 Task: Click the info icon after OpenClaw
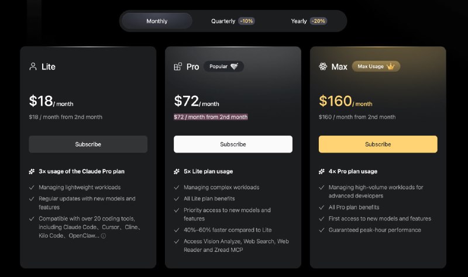[104, 236]
